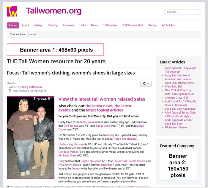Viewport: 208px width, 188px height.
Task: Open the De-Fen Yao link
Action: (71, 126)
